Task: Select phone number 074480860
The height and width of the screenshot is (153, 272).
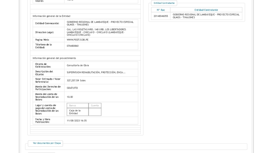Action: tap(73, 46)
